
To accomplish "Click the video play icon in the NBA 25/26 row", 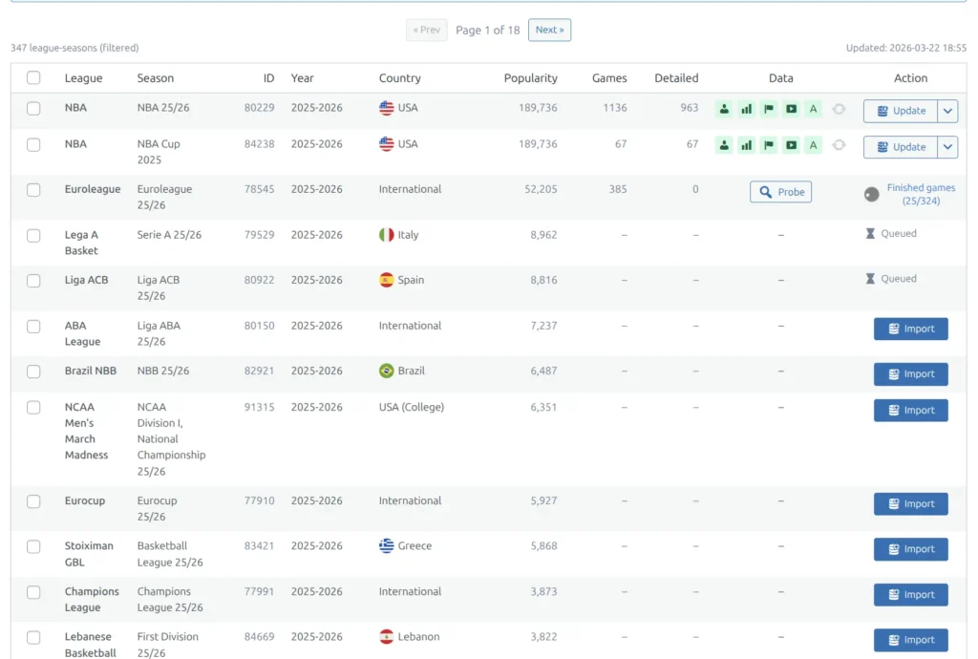I will click(x=791, y=109).
